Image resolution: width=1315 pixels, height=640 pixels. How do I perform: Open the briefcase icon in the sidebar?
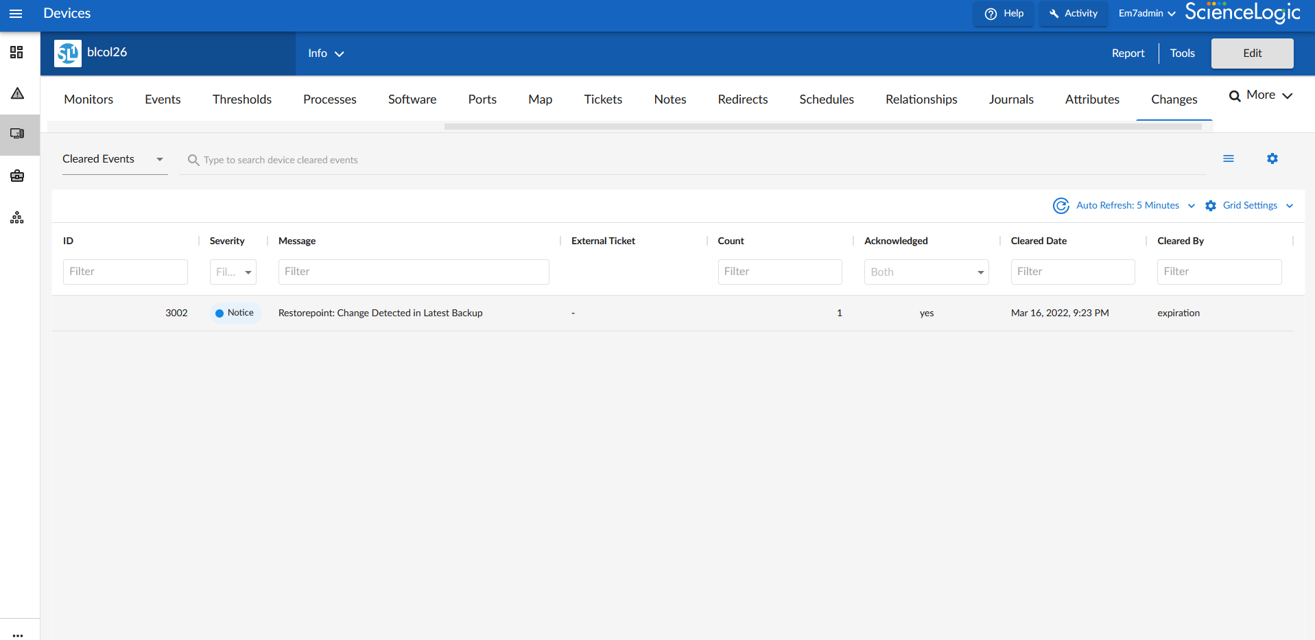[x=18, y=176]
